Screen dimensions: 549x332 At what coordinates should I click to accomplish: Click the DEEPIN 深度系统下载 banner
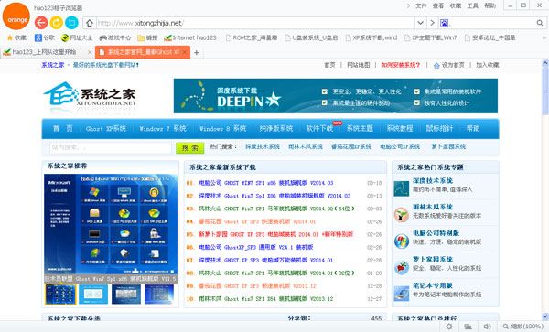[x=336, y=96]
